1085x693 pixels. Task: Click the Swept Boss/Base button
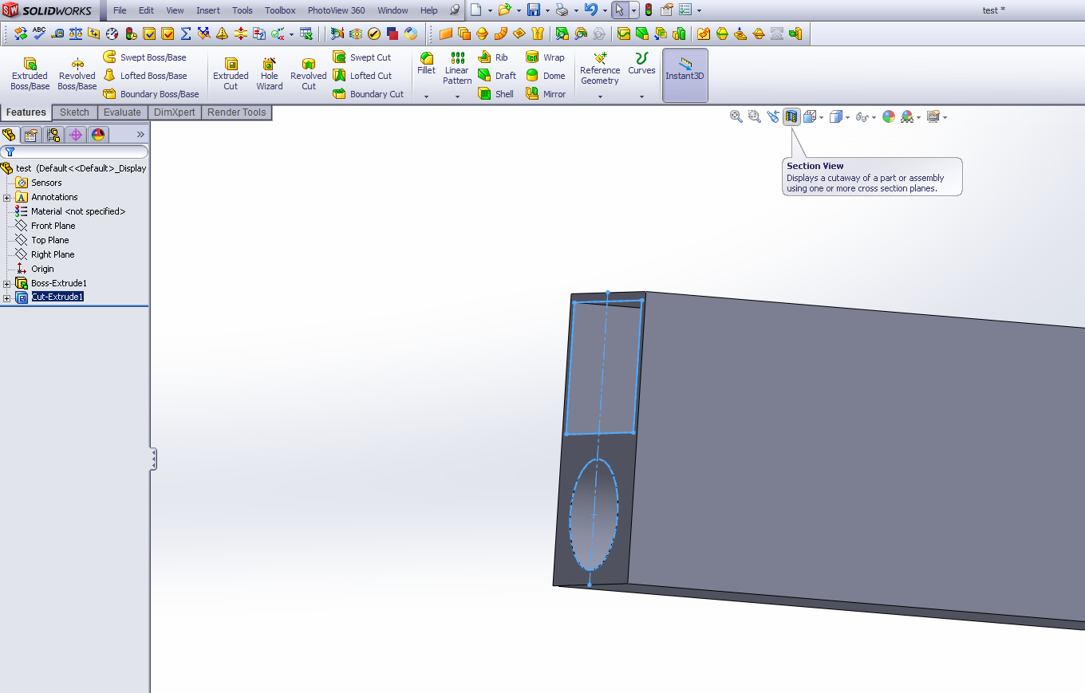(144, 57)
